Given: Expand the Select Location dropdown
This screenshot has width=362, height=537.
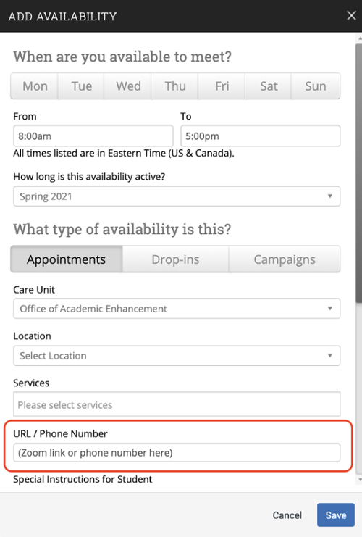Looking at the screenshot, I should click(177, 356).
